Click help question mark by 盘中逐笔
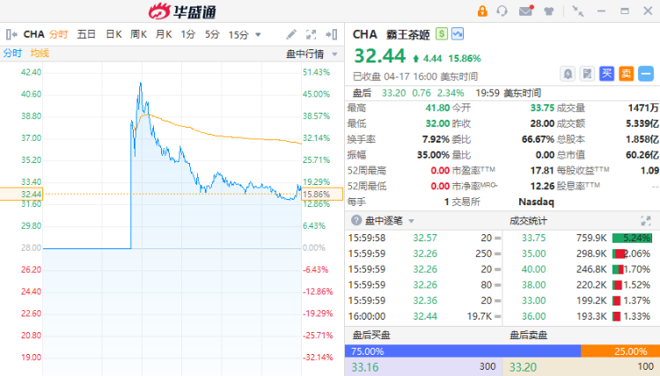This screenshot has height=376, width=660. point(356,220)
